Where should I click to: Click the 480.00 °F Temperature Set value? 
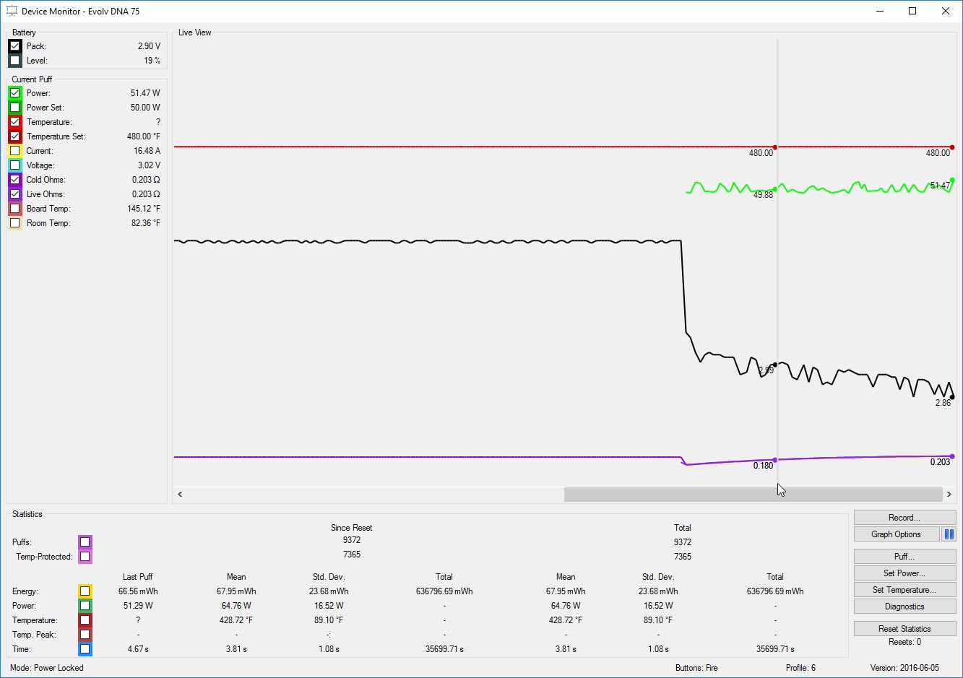coord(144,136)
